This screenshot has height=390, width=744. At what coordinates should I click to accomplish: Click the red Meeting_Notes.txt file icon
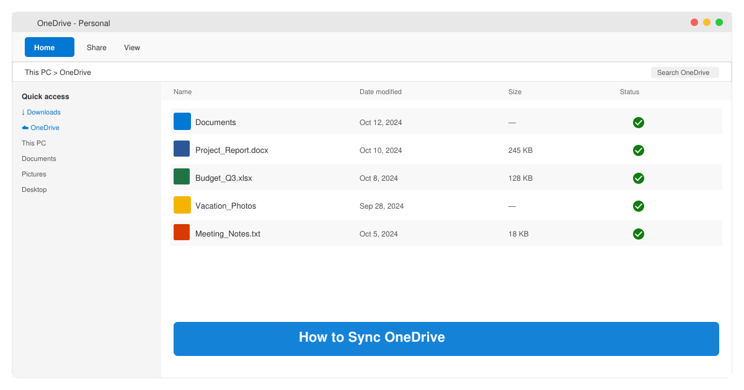click(x=182, y=233)
